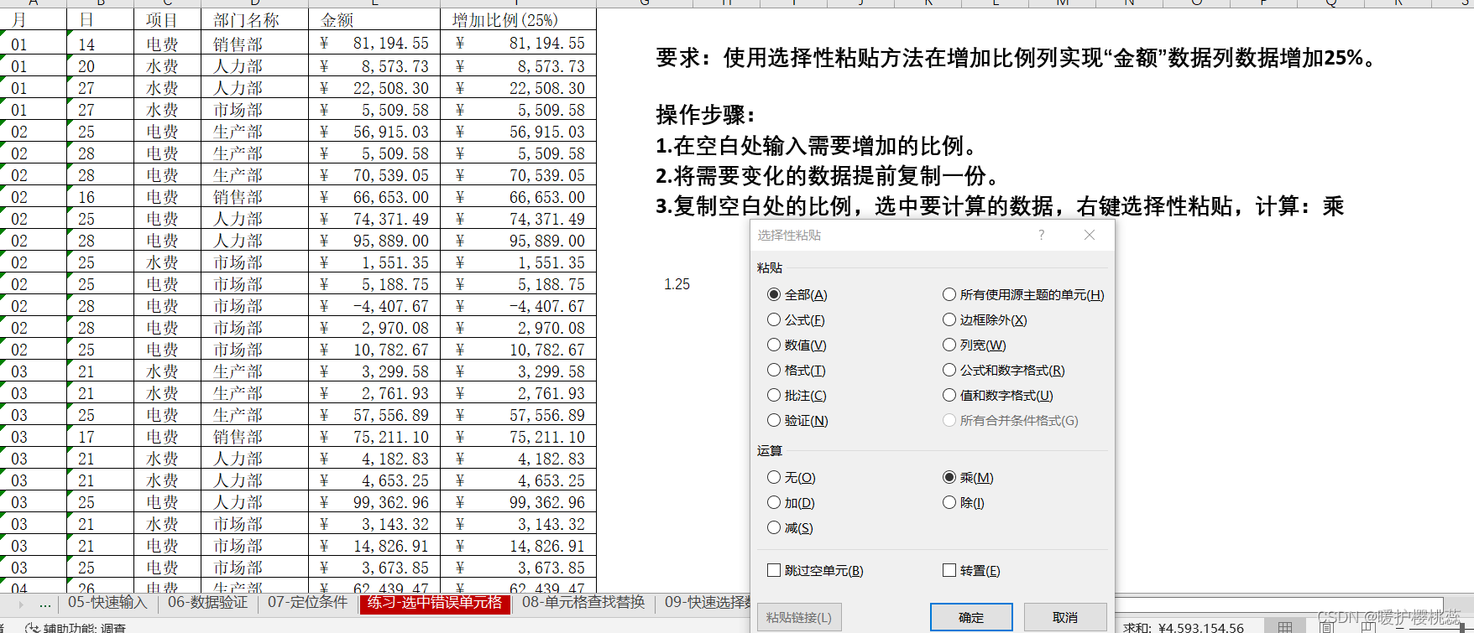Show hidden sheet tabs via the ... button
This screenshot has height=633, width=1474.
point(44,603)
